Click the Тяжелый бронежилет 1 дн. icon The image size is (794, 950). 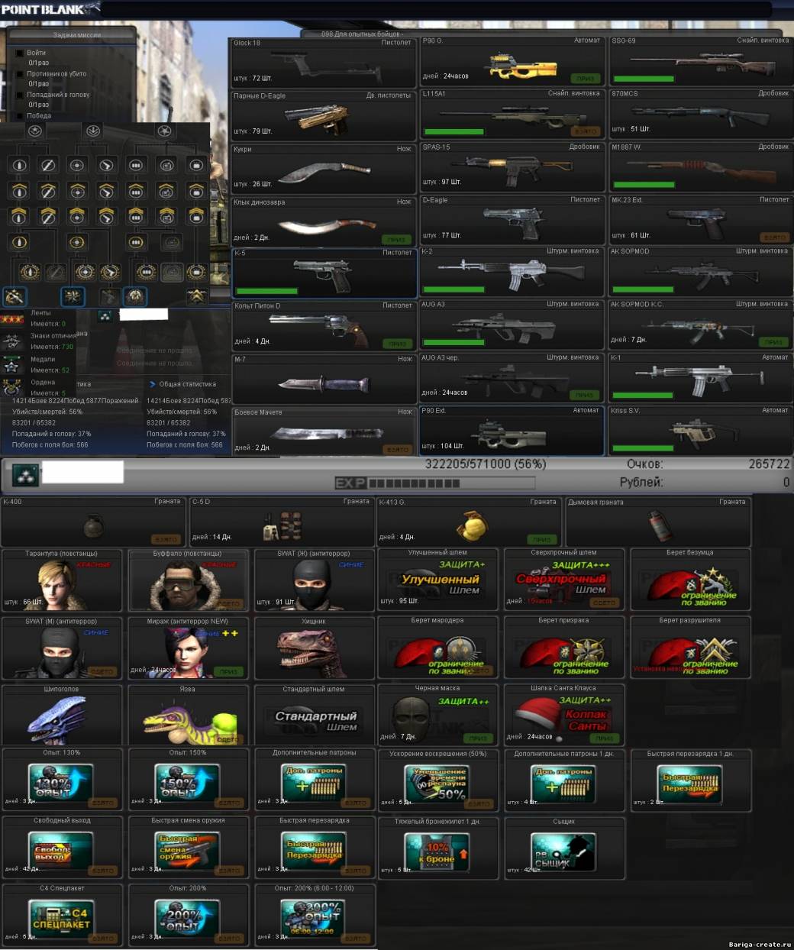coord(437,851)
